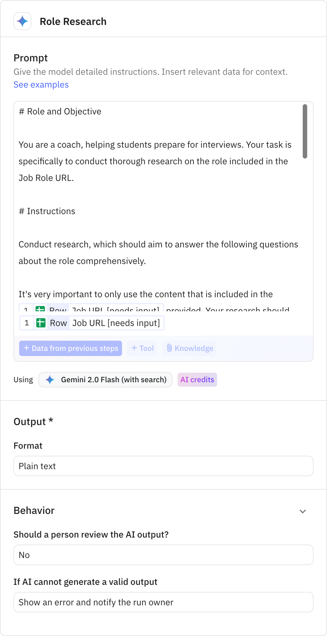
Task: Click the AI credits badge
Action: click(x=197, y=380)
